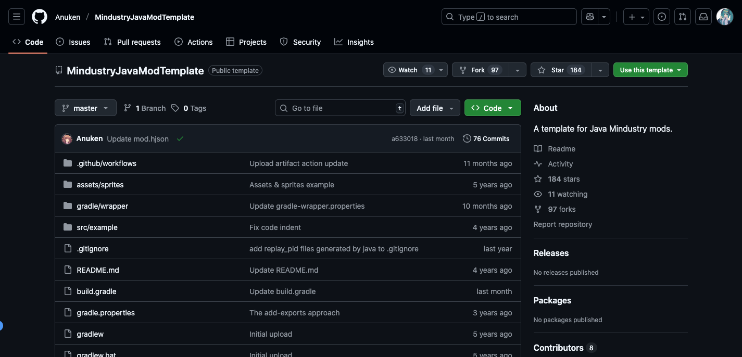Switch to the Actions tab
The height and width of the screenshot is (357, 742).
click(194, 42)
